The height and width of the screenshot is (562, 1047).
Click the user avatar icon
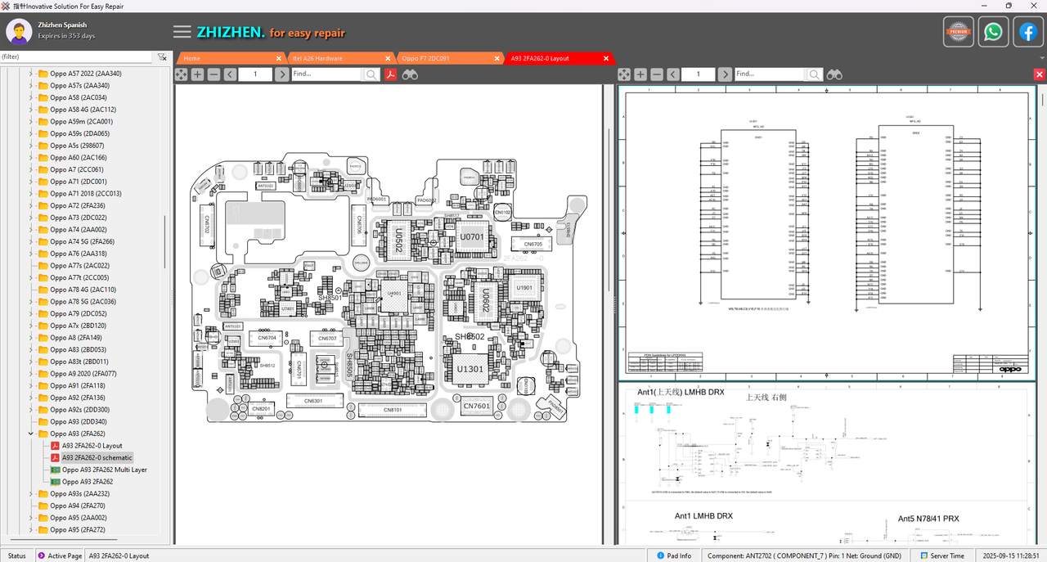(19, 32)
